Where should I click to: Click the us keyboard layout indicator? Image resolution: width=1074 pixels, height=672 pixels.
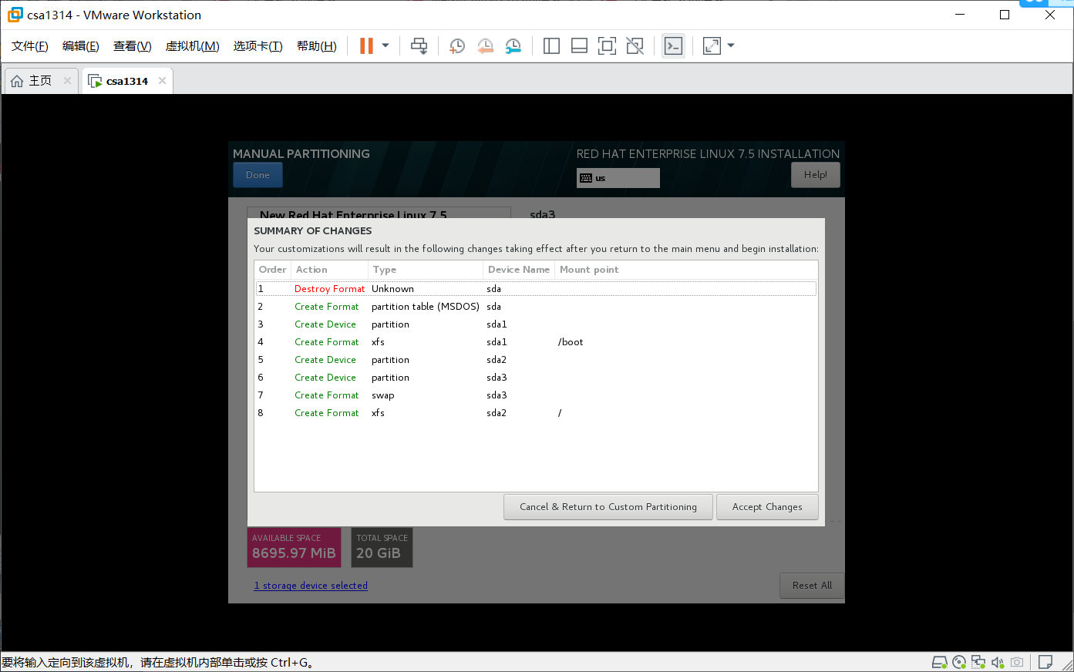[x=618, y=178]
